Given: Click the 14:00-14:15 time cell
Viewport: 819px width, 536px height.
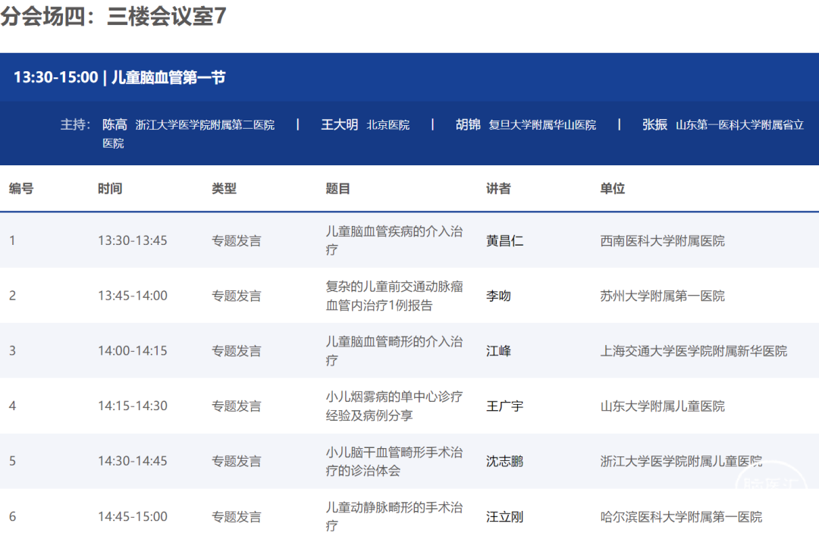Looking at the screenshot, I should pyautogui.click(x=133, y=351).
